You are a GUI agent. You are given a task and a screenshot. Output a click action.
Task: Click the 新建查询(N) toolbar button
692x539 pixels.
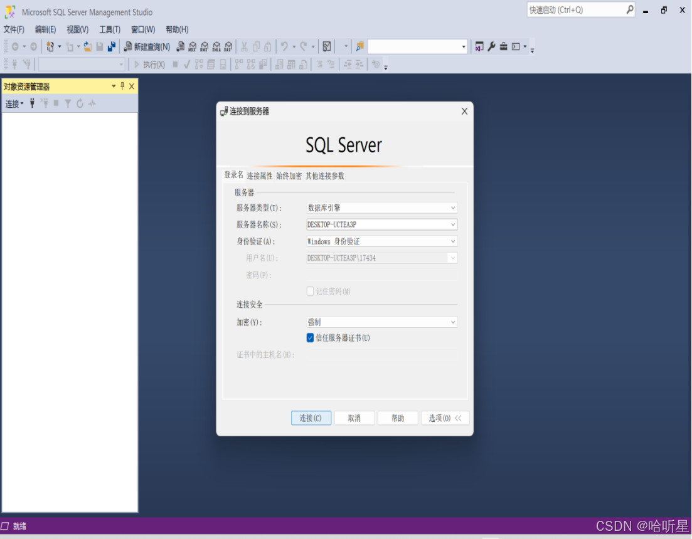(147, 47)
